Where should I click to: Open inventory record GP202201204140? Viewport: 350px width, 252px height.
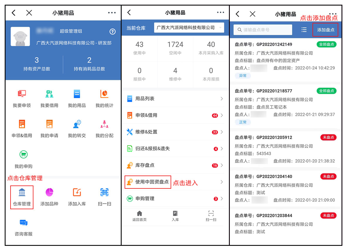tap(286, 188)
